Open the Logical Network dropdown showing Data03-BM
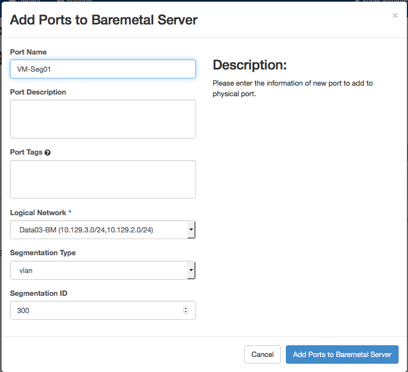Viewport: 408px width, 372px height. click(x=103, y=229)
